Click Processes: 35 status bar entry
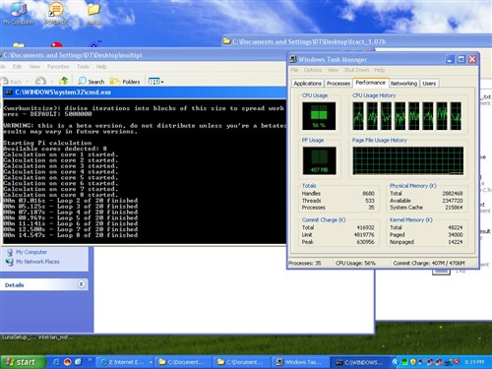Image resolution: width=492 pixels, height=369 pixels. (305, 263)
